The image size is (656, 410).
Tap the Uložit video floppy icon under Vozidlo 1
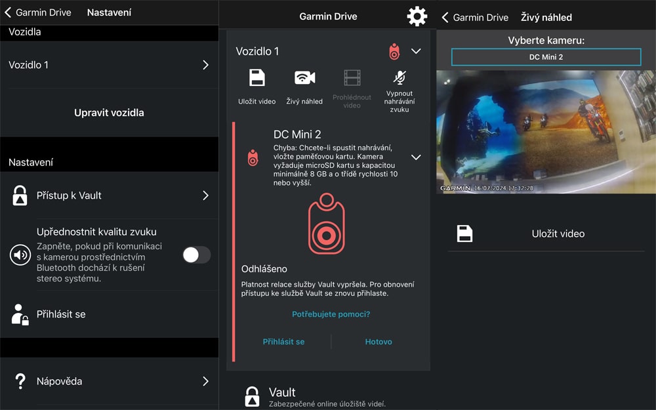pyautogui.click(x=257, y=78)
